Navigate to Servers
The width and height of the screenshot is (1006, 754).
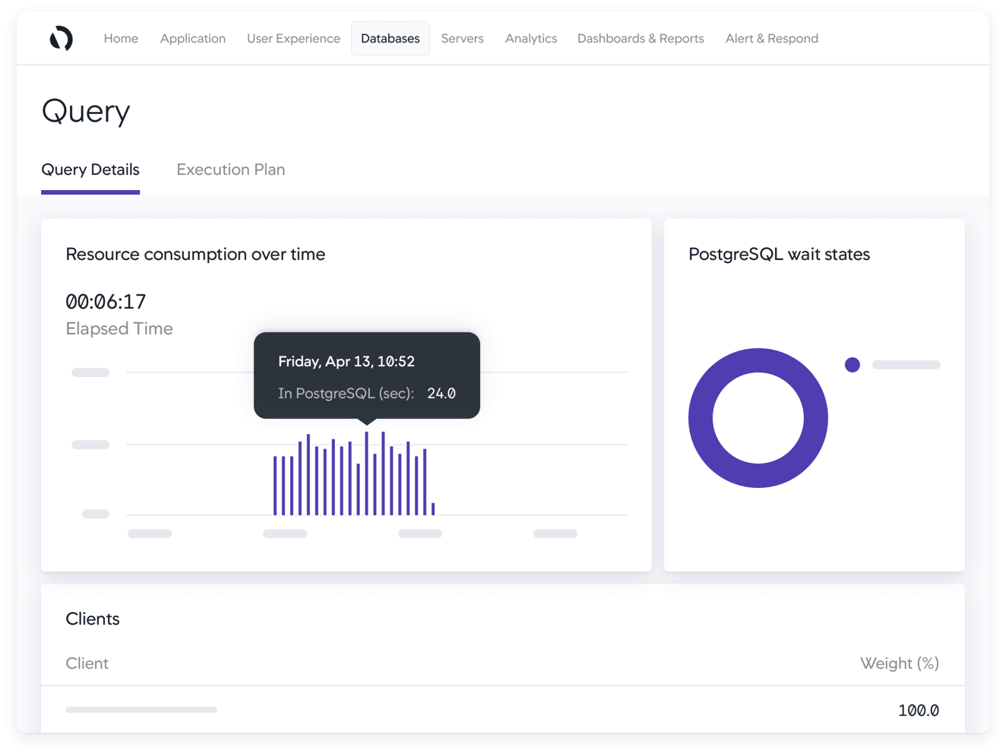(x=462, y=39)
